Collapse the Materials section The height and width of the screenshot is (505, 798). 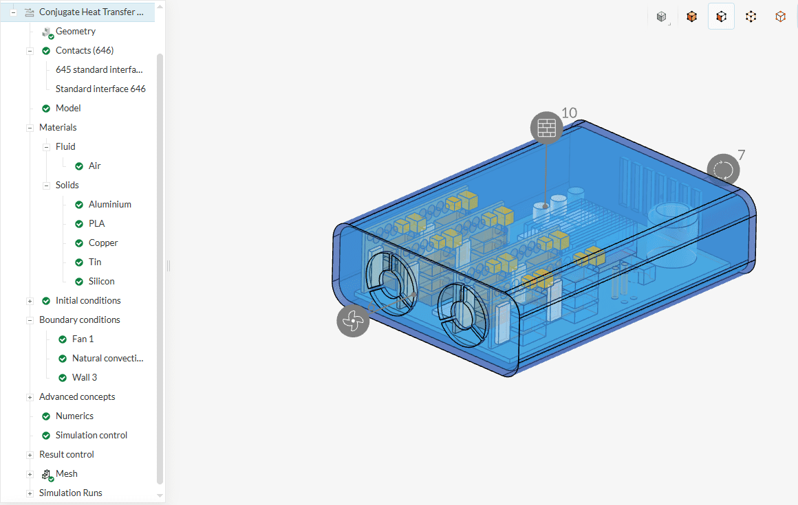point(30,128)
